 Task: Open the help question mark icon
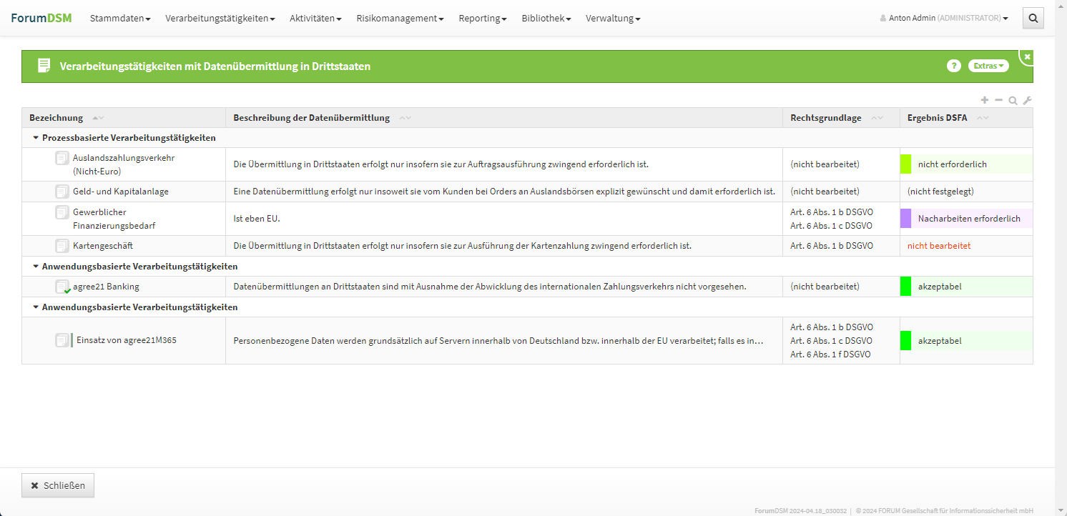point(953,66)
